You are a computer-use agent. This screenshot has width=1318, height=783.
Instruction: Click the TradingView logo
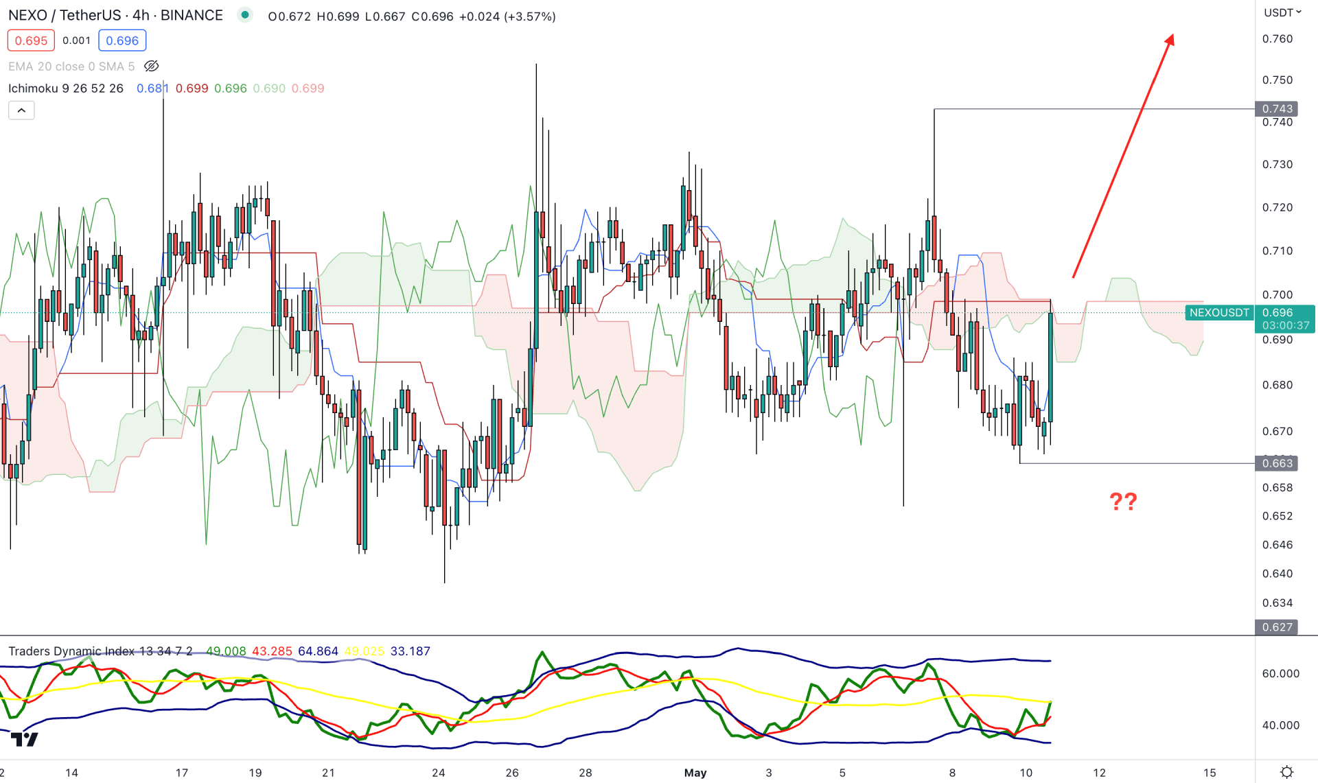pos(25,739)
